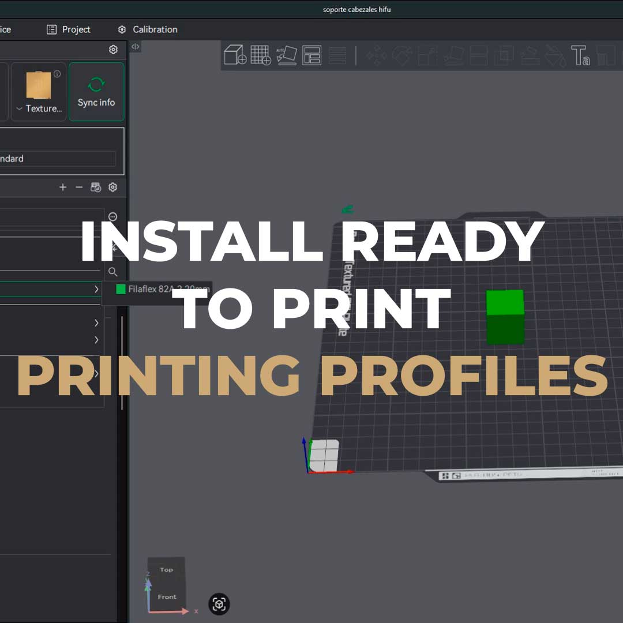Screen dimensions: 623x623
Task: Expand the chevron in the green-highlighted row
Action: click(x=96, y=289)
